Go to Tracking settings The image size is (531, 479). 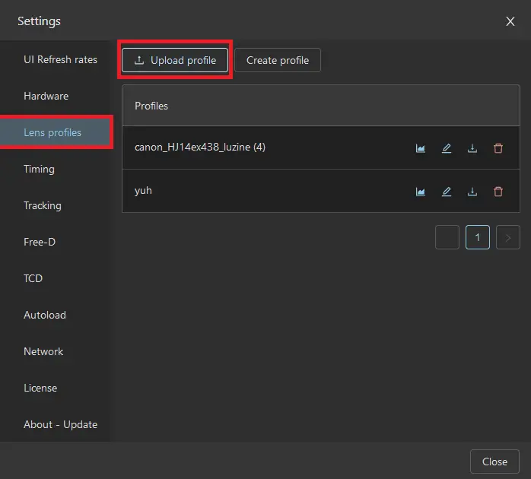tap(43, 205)
